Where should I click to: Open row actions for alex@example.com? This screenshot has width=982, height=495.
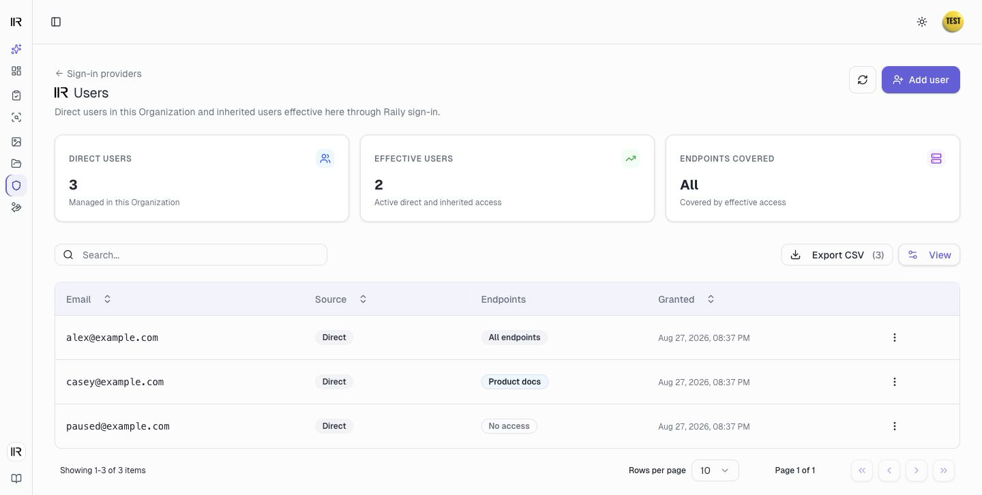click(895, 337)
